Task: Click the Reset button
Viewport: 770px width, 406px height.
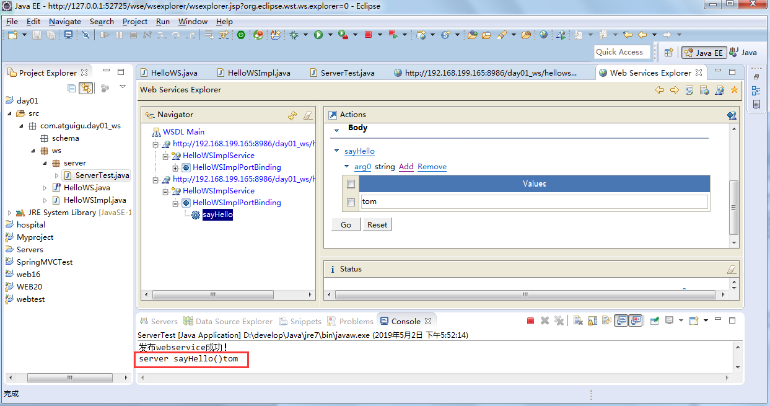Action: [x=377, y=224]
